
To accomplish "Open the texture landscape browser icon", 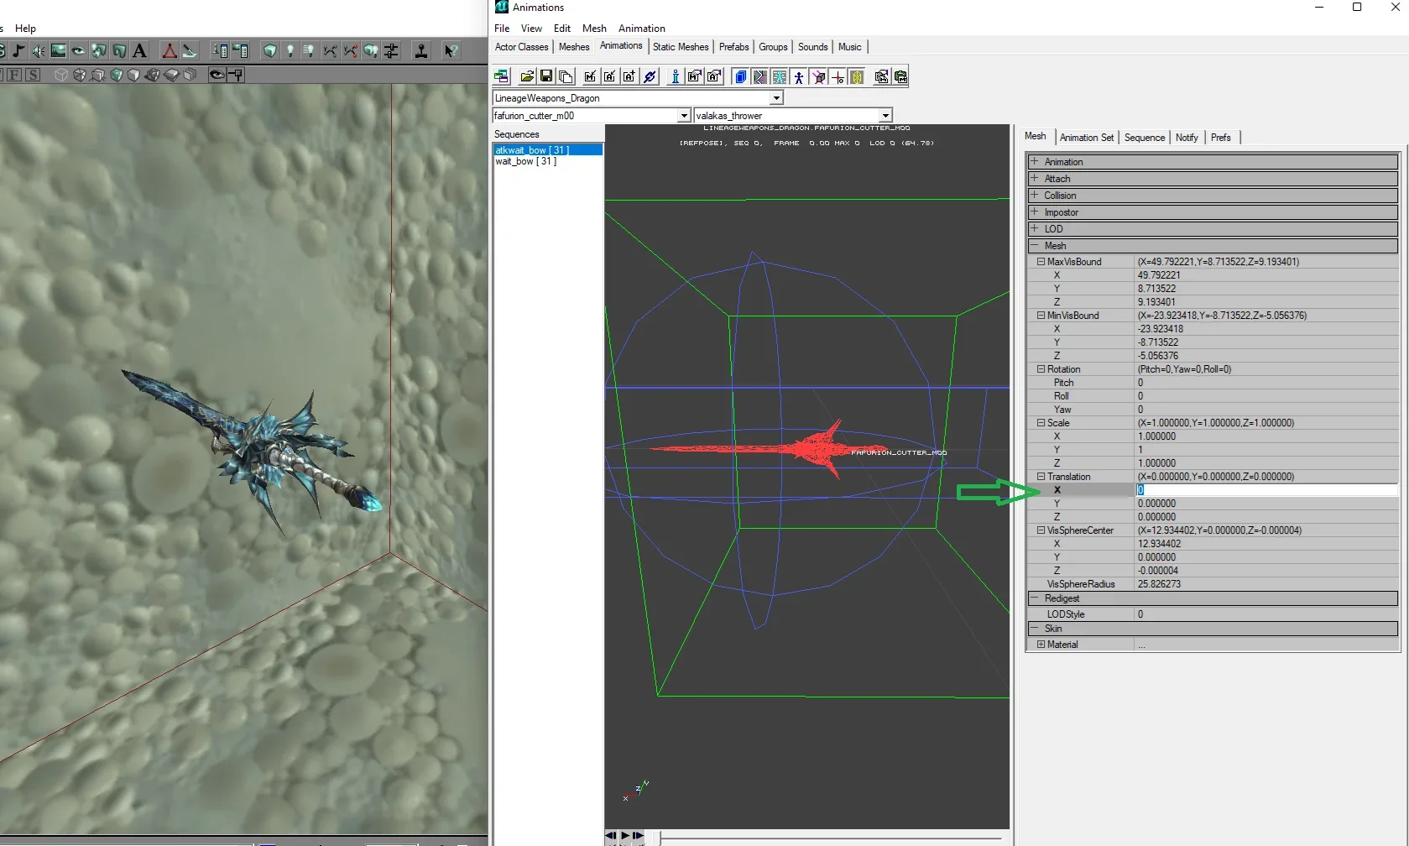I will 58,51.
